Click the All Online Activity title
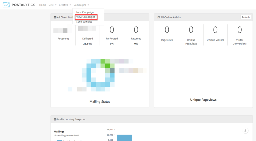 (170, 17)
